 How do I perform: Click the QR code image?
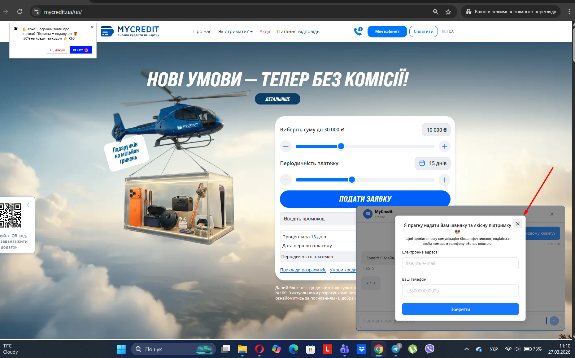pyautogui.click(x=11, y=215)
